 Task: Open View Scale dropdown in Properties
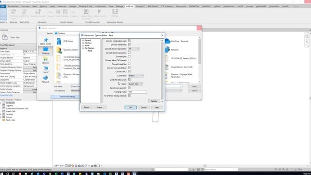pyautogui.click(x=30, y=52)
